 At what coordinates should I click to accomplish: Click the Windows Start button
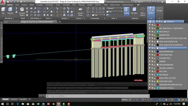[x=2, y=104]
